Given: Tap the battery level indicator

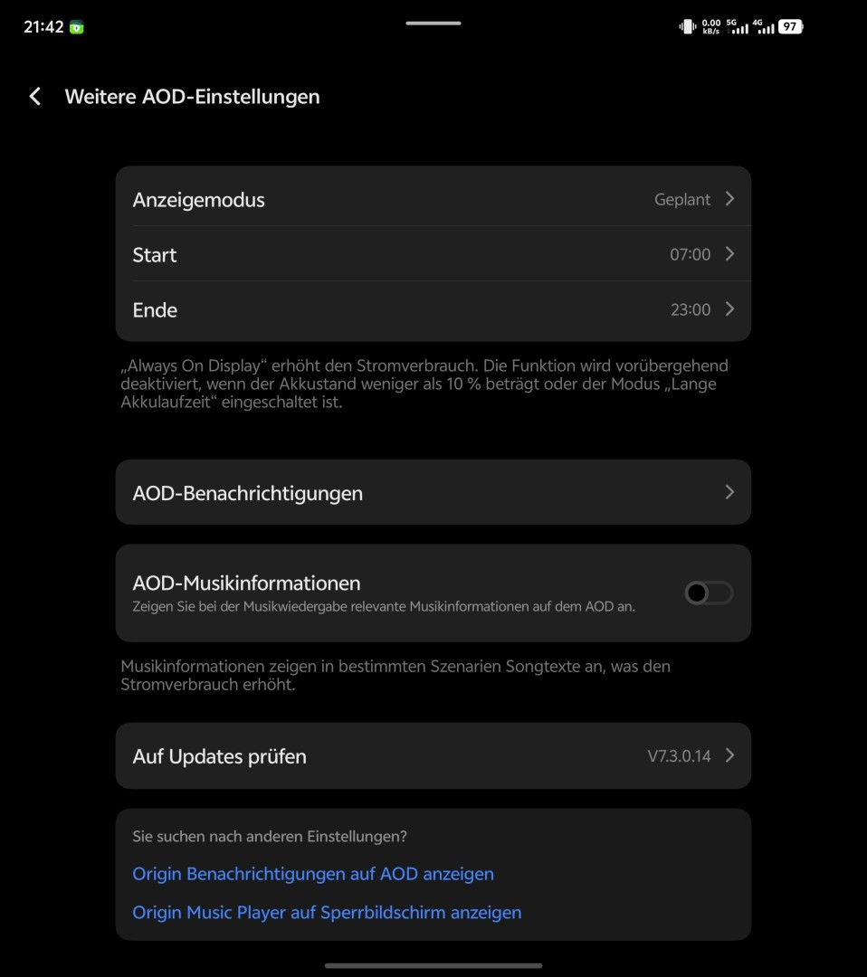Looking at the screenshot, I should 790,27.
